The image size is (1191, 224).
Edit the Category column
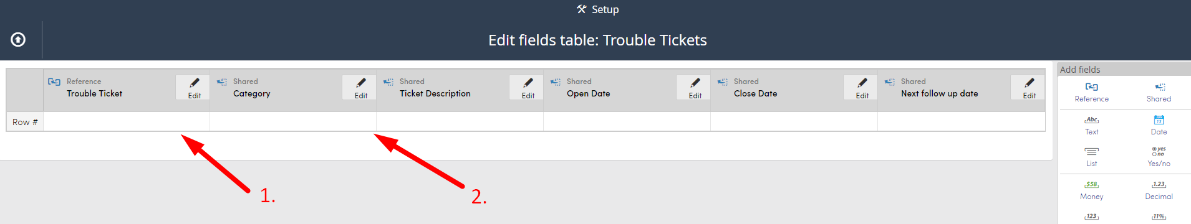pos(359,87)
